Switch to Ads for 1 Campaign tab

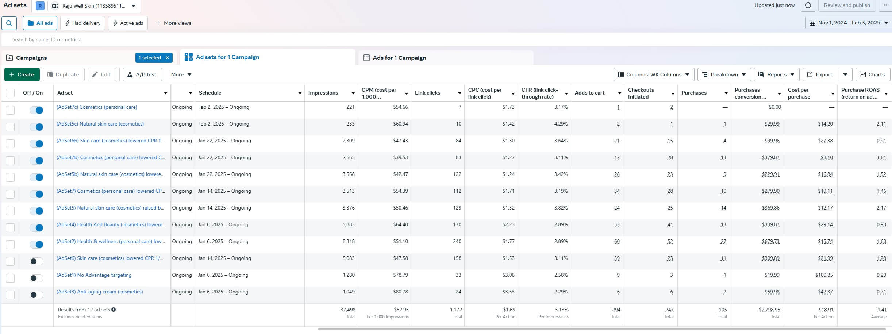coord(399,58)
